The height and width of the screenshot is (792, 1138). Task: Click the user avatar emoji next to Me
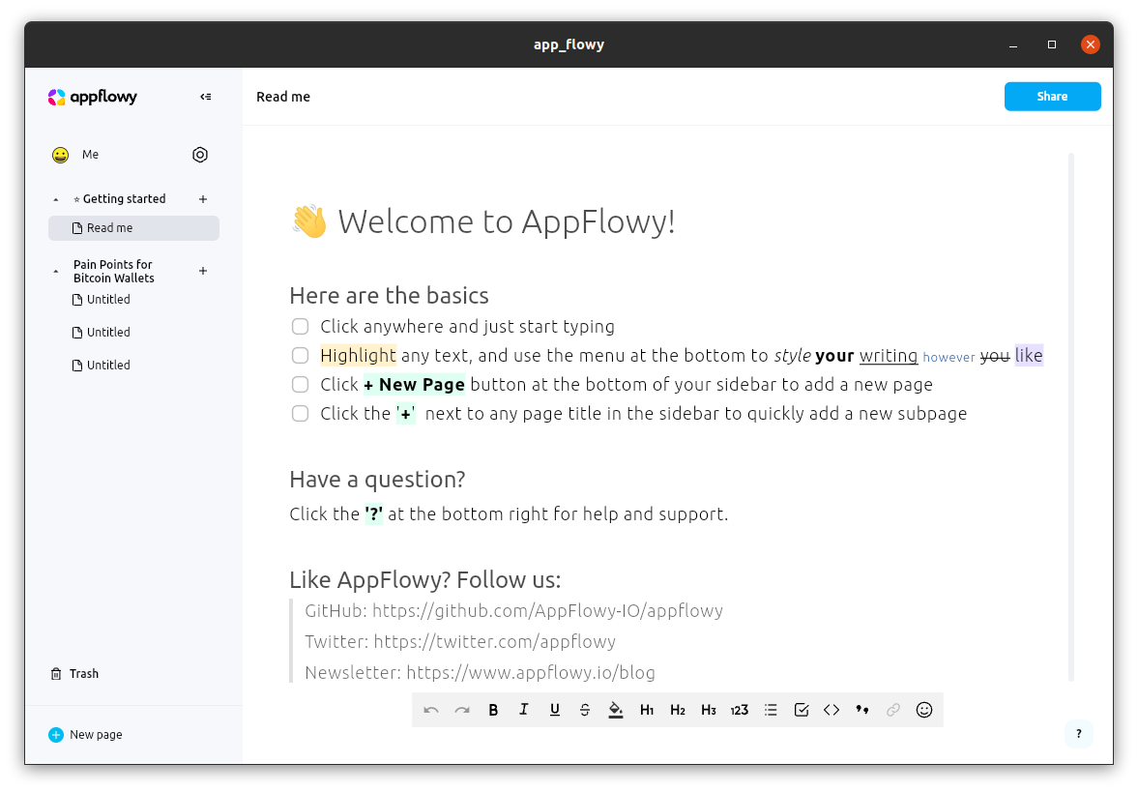(60, 155)
